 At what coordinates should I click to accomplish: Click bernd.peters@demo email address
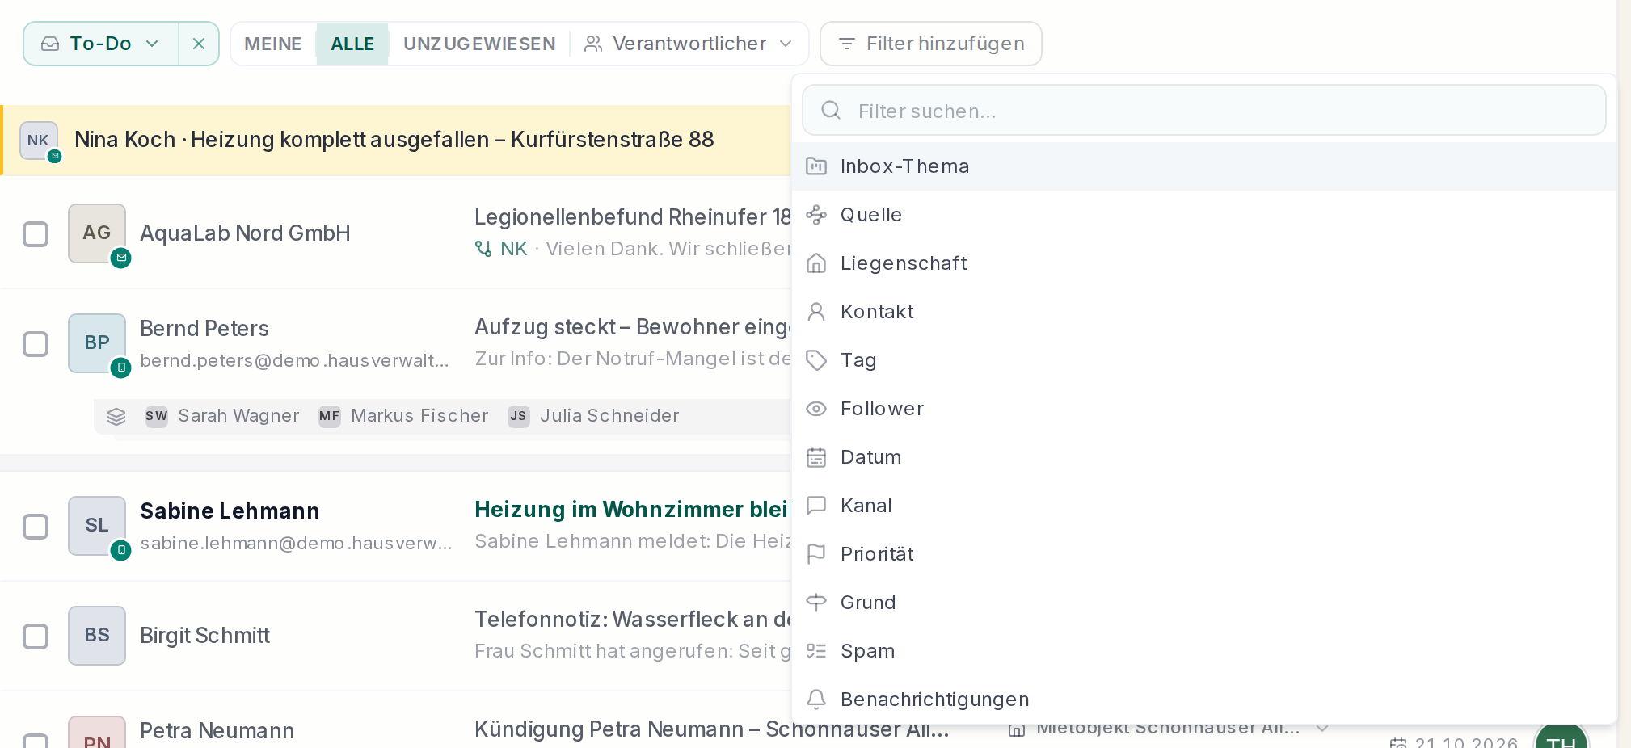pyautogui.click(x=294, y=360)
